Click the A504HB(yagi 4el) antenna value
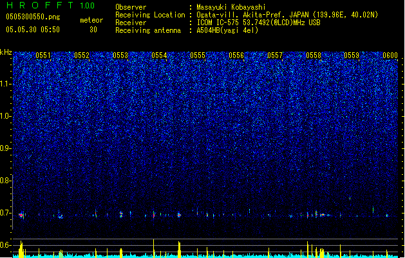Image resolution: width=405 pixels, height=258 pixels. click(227, 30)
